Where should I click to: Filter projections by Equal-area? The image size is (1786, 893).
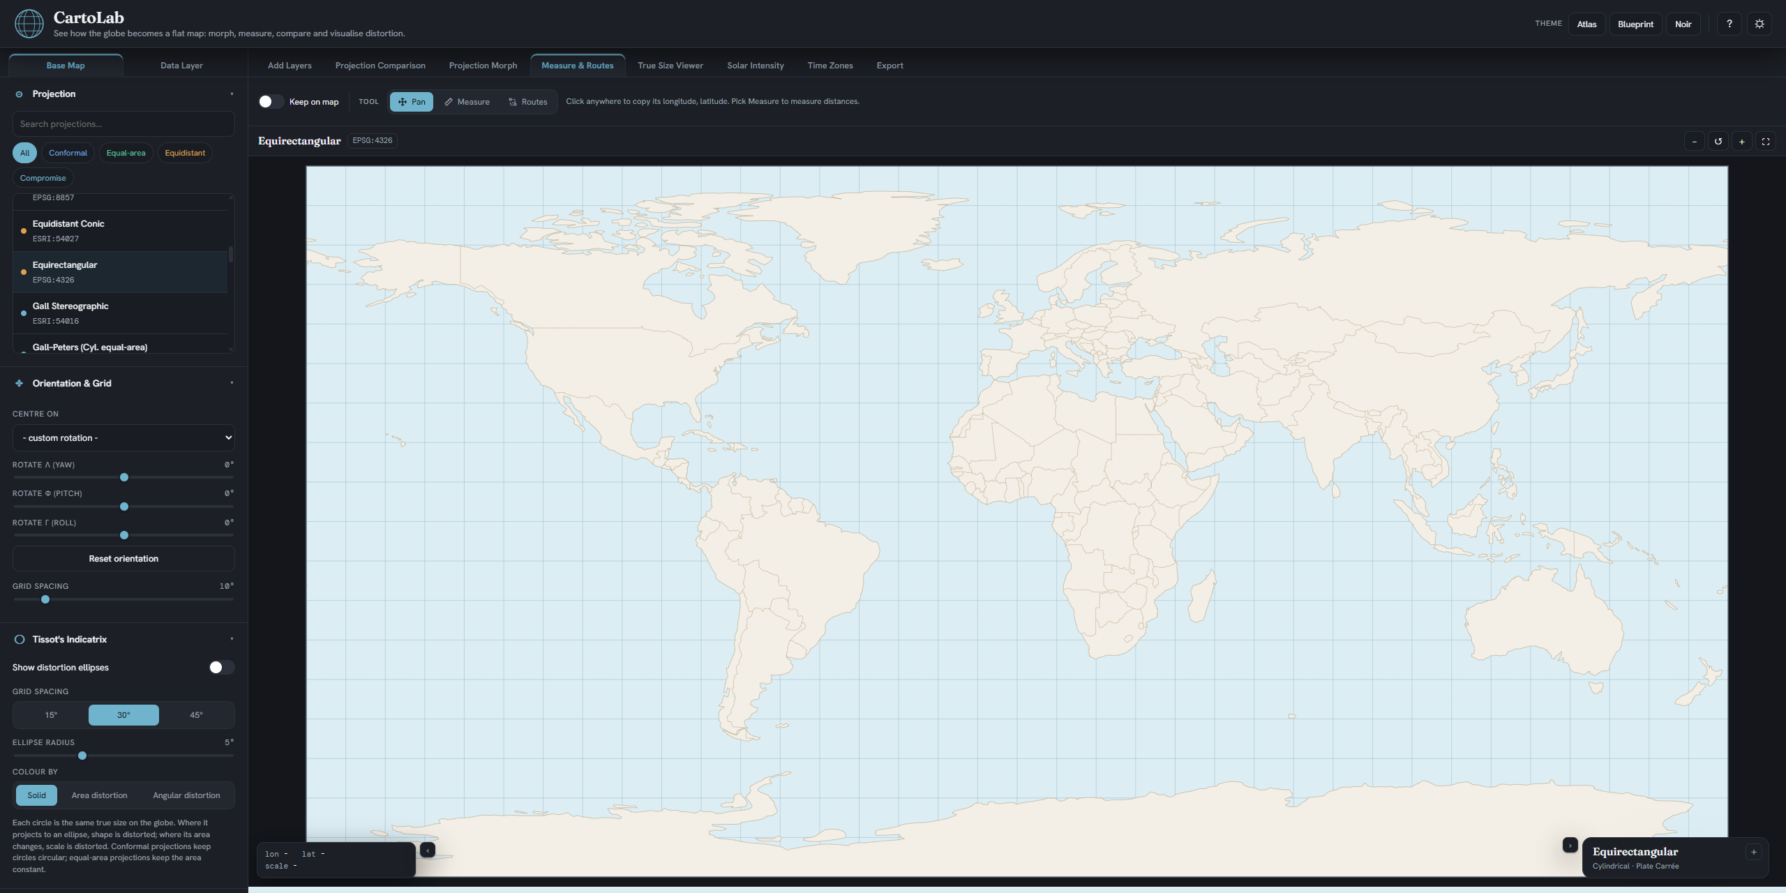point(126,153)
